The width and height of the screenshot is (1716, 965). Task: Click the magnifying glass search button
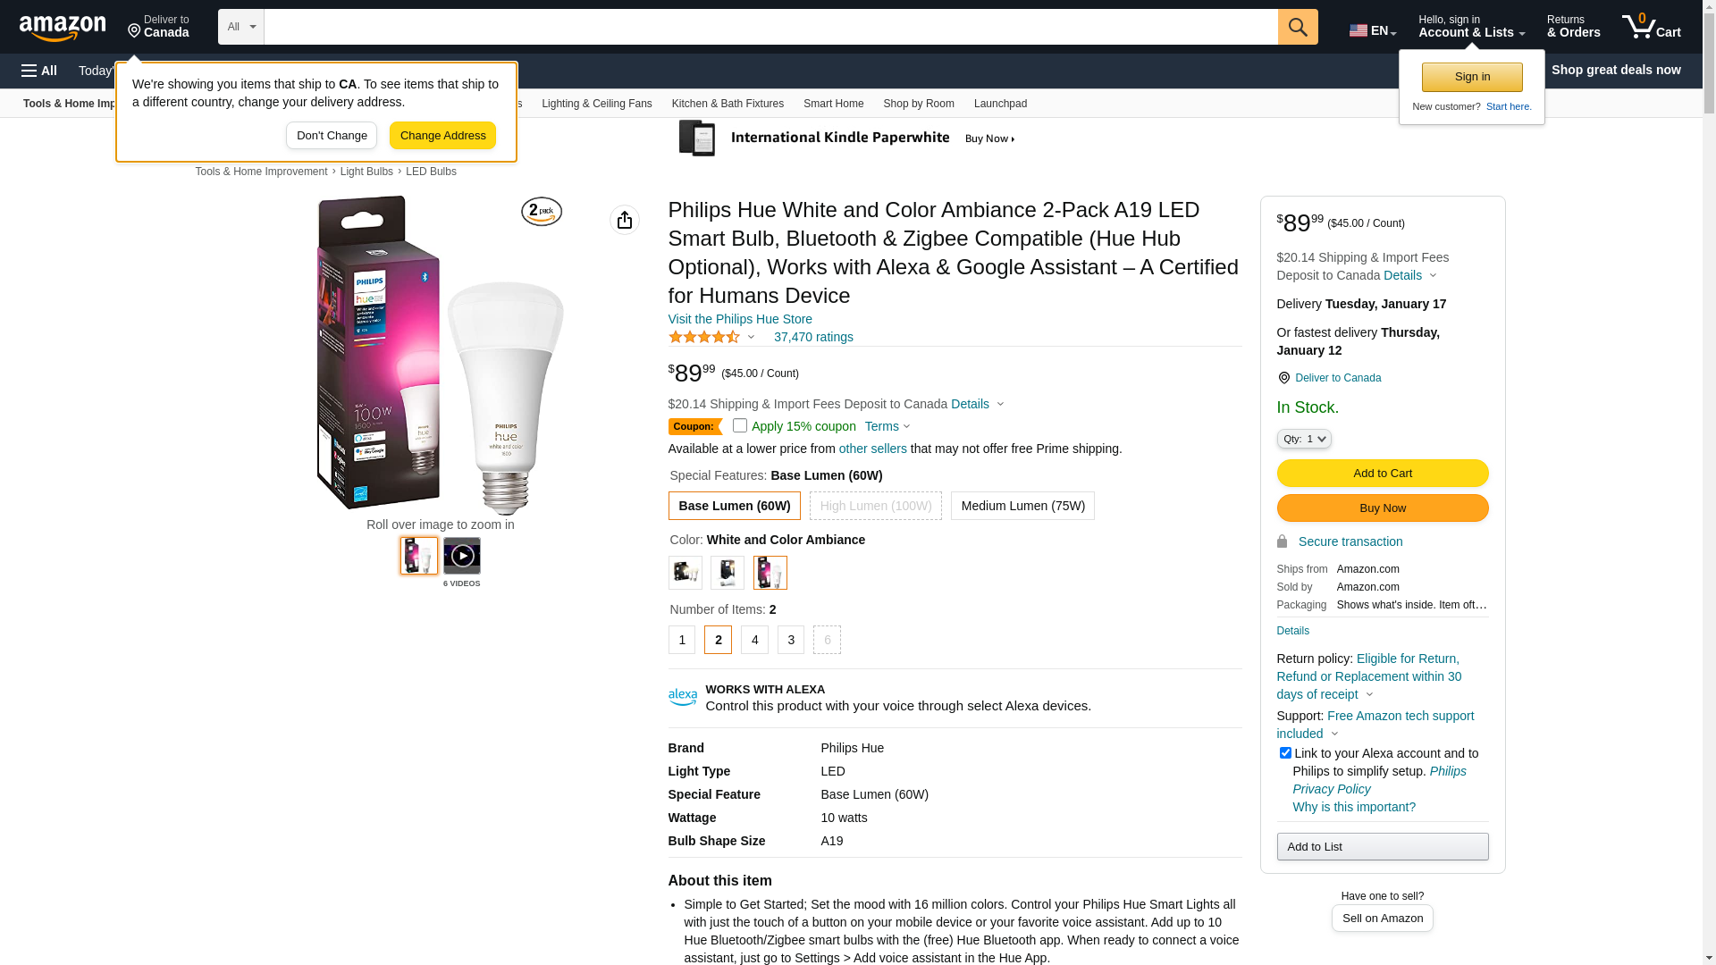point(1297,27)
